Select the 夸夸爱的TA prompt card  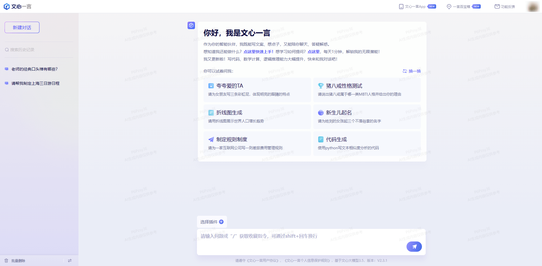coord(257,90)
